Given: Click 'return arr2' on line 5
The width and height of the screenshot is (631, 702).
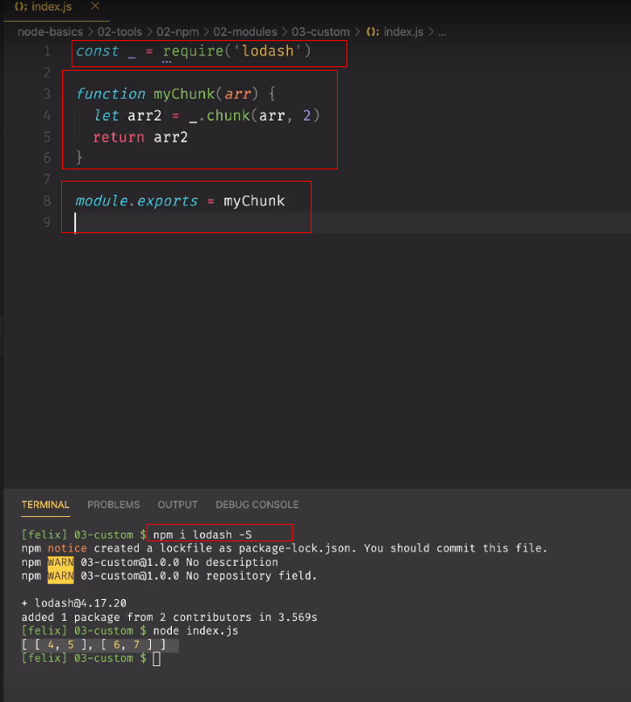Looking at the screenshot, I should [x=140, y=137].
